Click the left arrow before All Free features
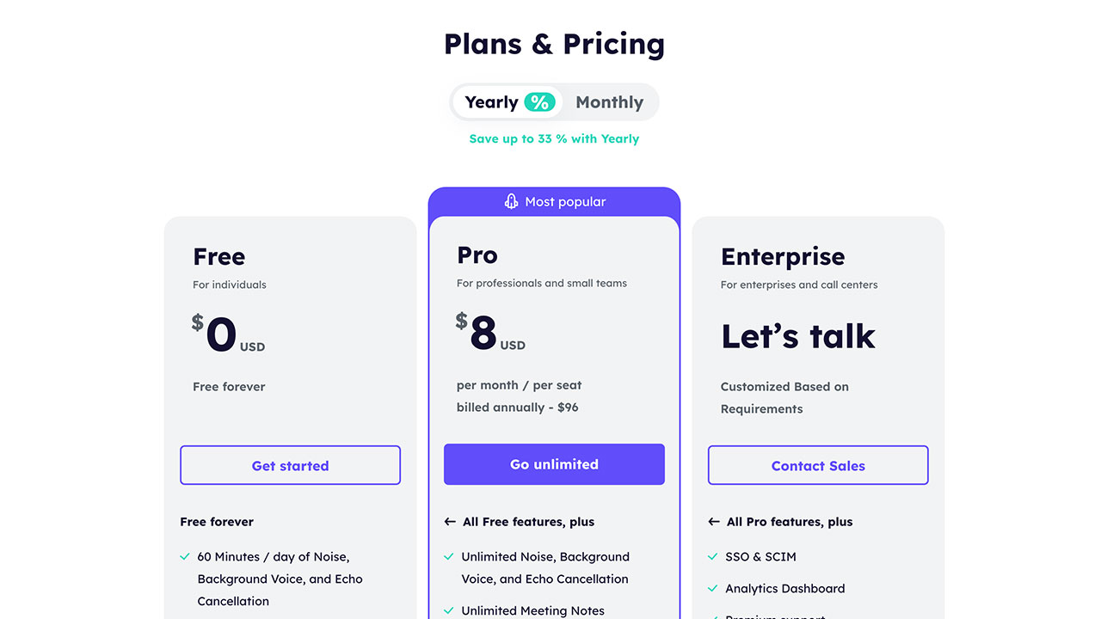Screen dimensions: 1101x619 450,522
